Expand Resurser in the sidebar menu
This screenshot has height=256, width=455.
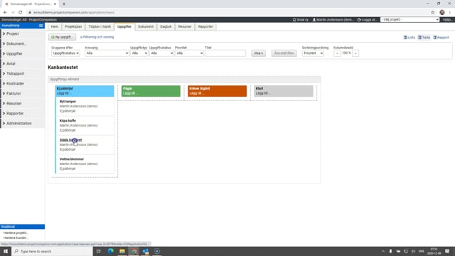pyautogui.click(x=22, y=103)
